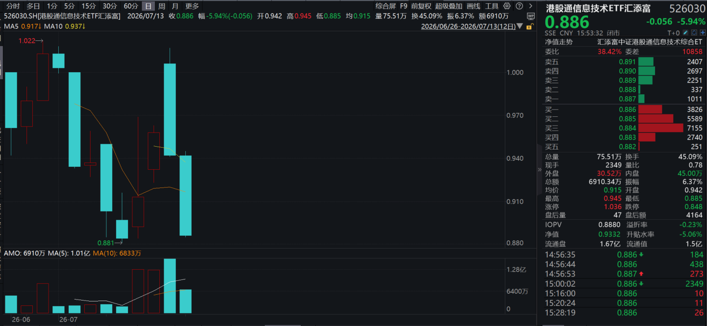This screenshot has width=707, height=326.
Task: Open the 画线 drawing tools
Action: (474, 6)
